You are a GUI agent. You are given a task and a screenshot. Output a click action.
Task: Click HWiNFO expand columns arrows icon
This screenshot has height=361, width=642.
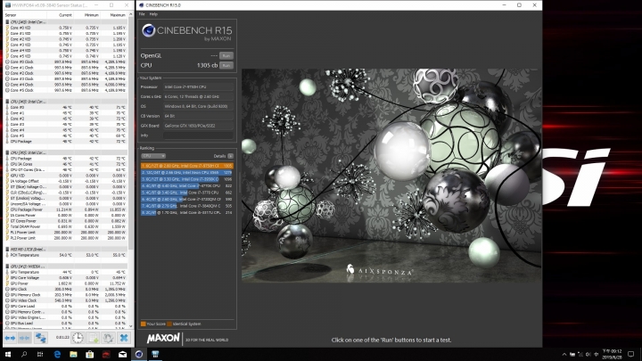[x=12, y=338]
